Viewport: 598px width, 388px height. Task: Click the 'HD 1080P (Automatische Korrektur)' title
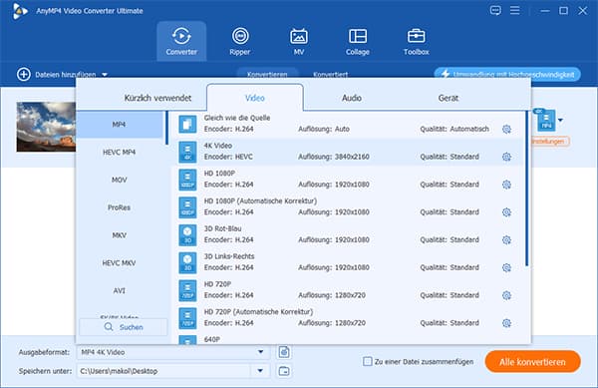tap(260, 200)
